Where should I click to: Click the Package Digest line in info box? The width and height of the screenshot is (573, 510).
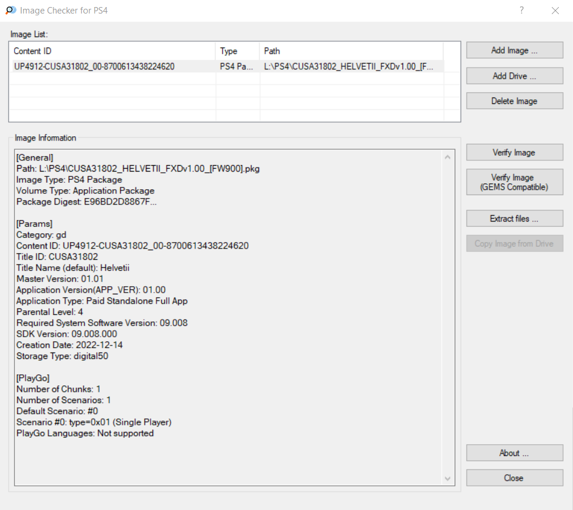86,202
